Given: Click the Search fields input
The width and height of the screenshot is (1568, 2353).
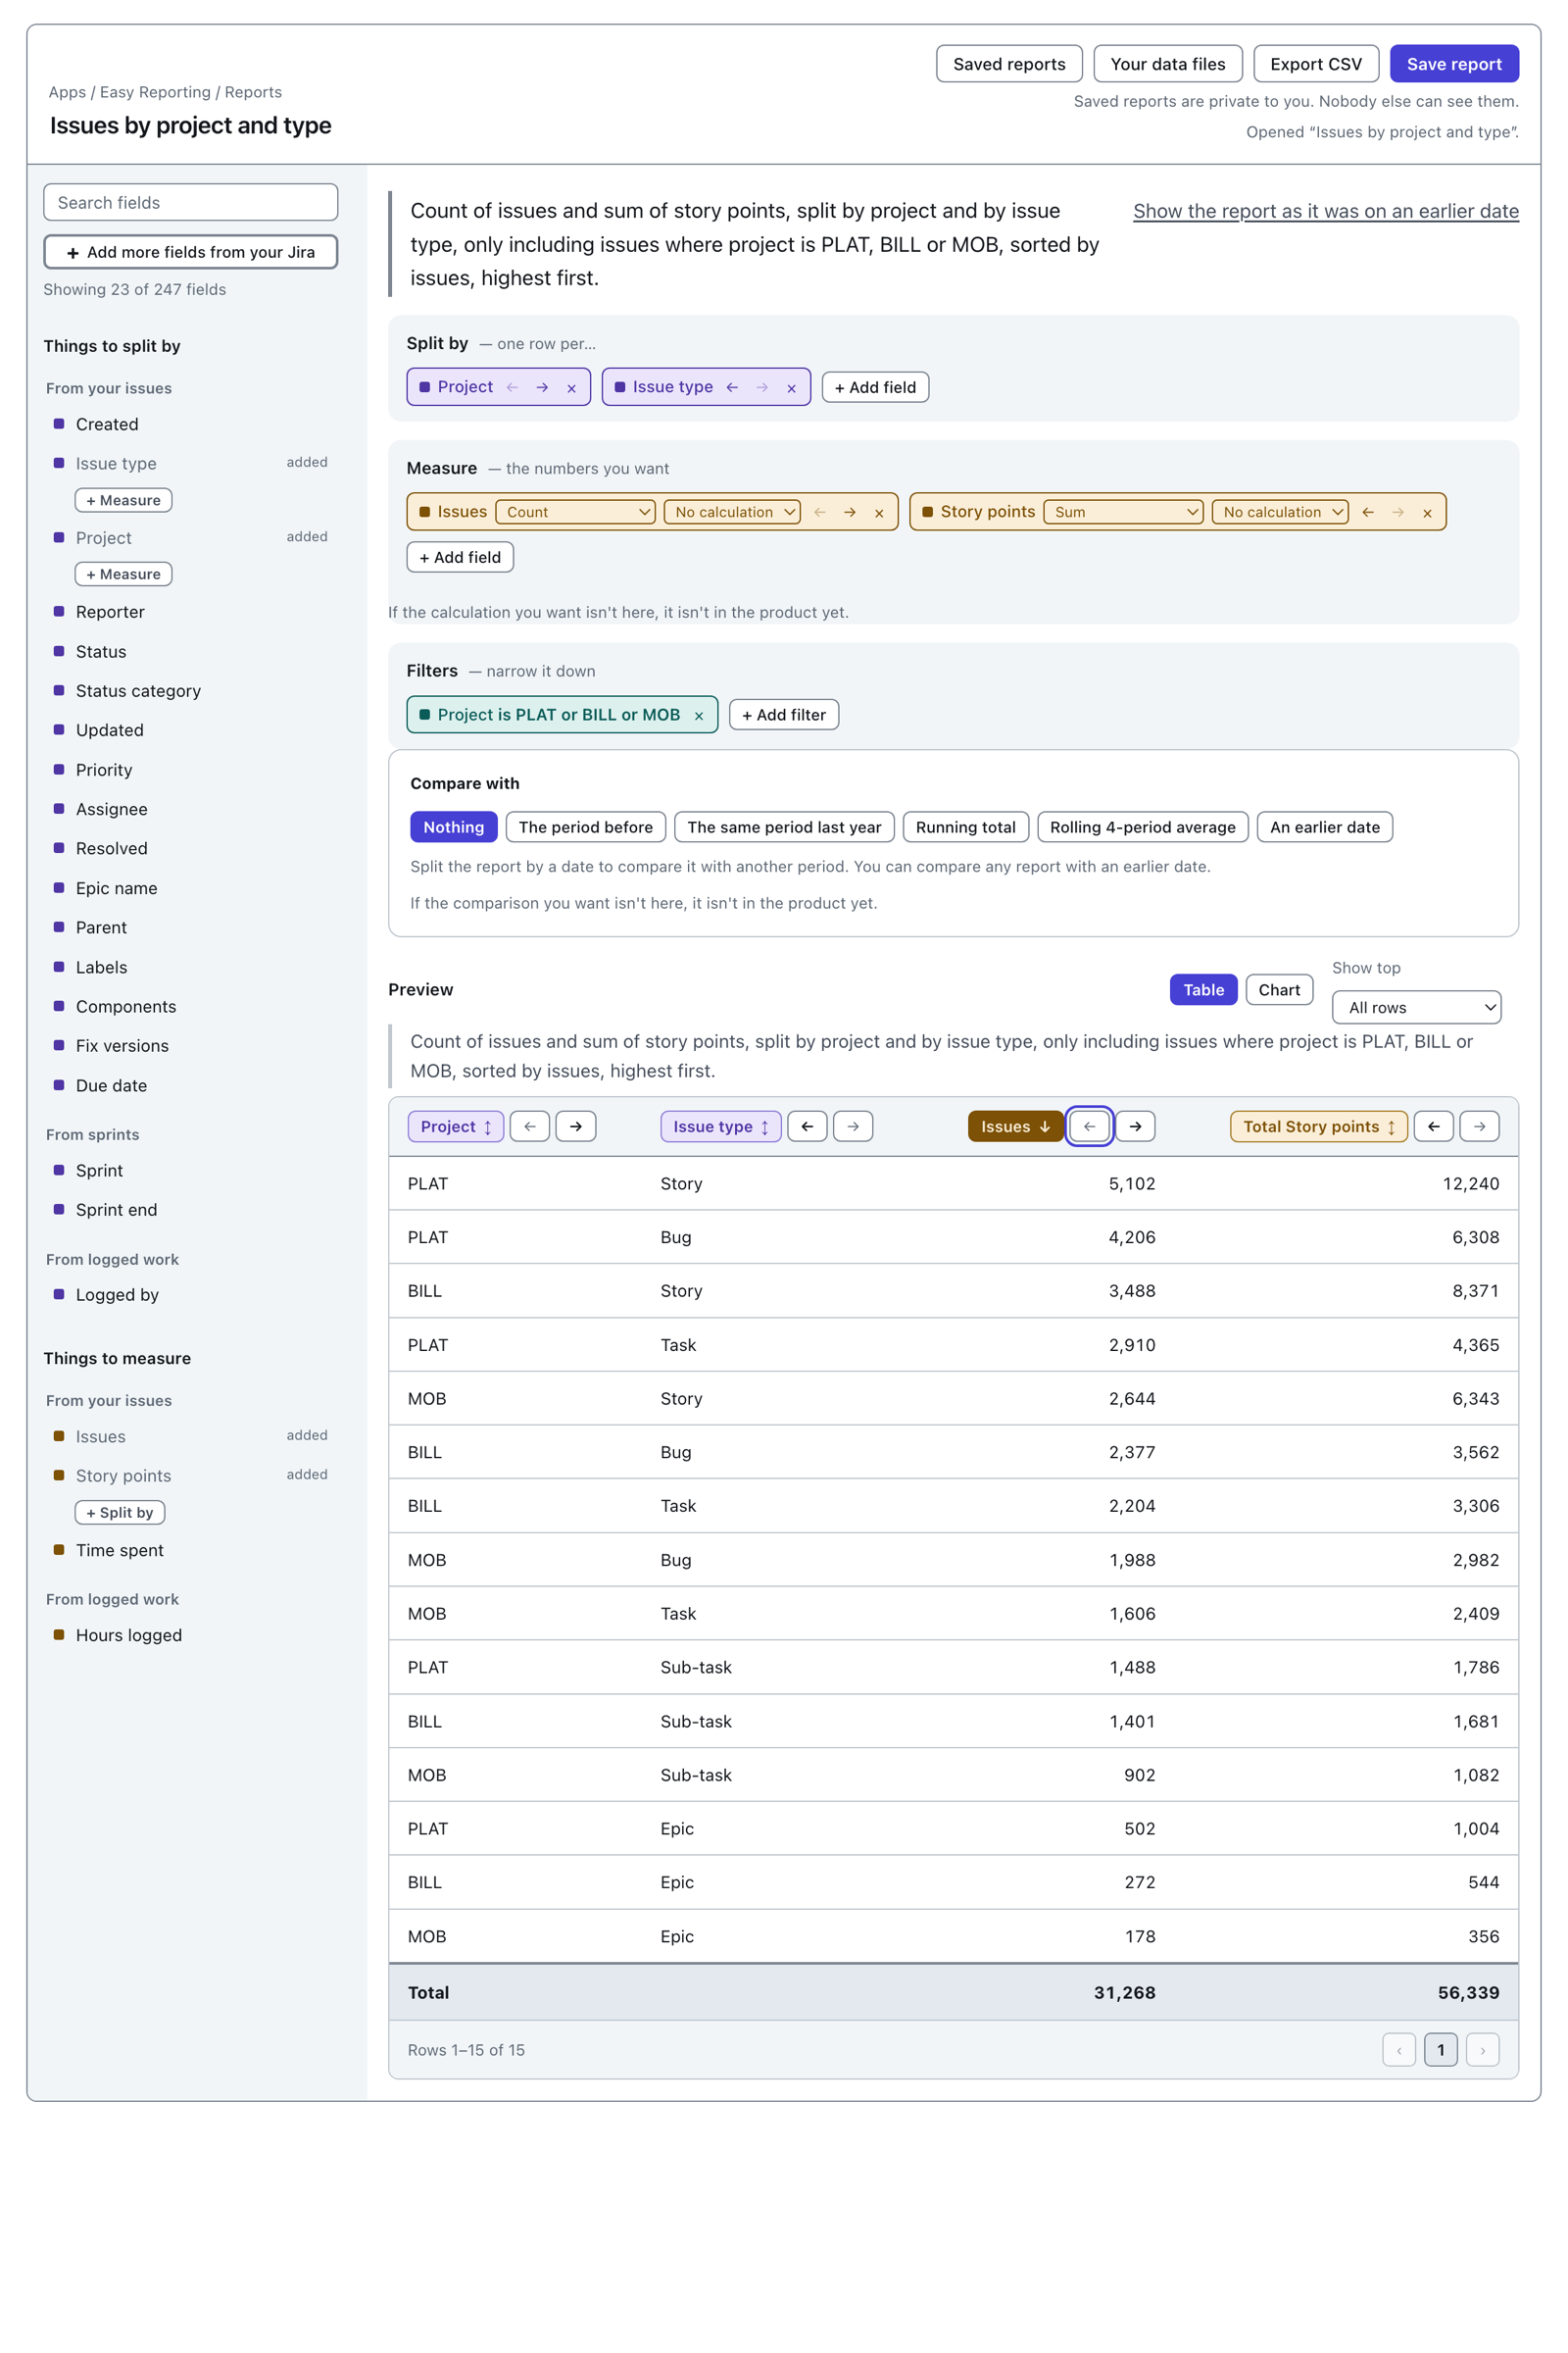Looking at the screenshot, I should (x=191, y=203).
